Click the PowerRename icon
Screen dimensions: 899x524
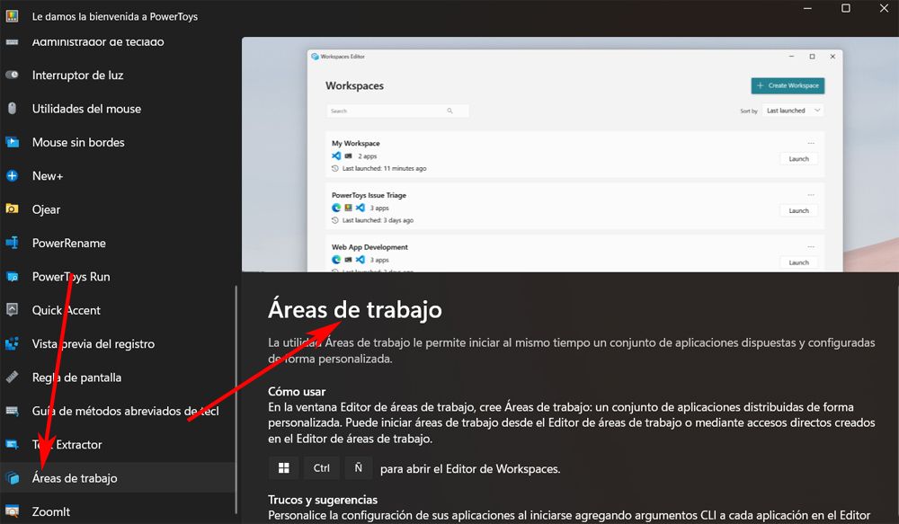click(12, 243)
